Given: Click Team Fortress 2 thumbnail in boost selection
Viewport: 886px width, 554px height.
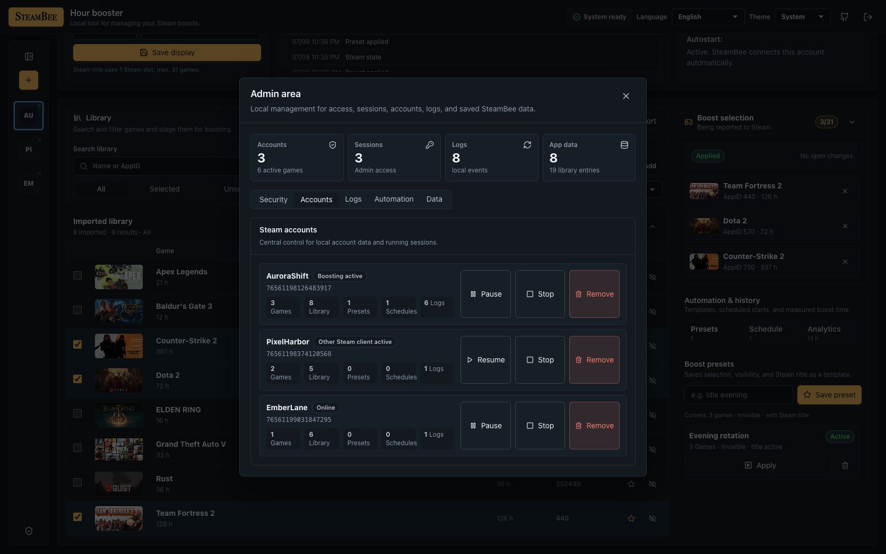Looking at the screenshot, I should coord(704,191).
